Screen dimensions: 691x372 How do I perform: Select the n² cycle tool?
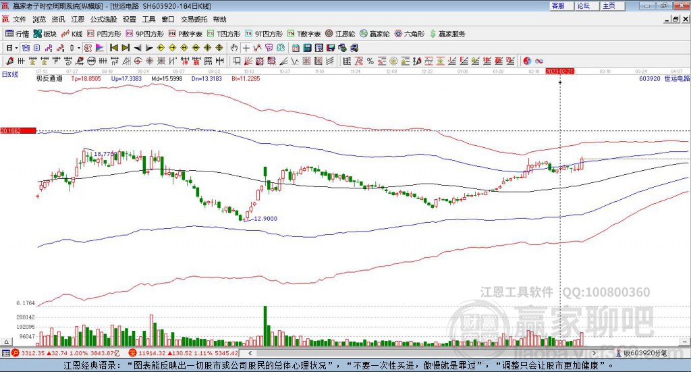pyautogui.click(x=115, y=61)
